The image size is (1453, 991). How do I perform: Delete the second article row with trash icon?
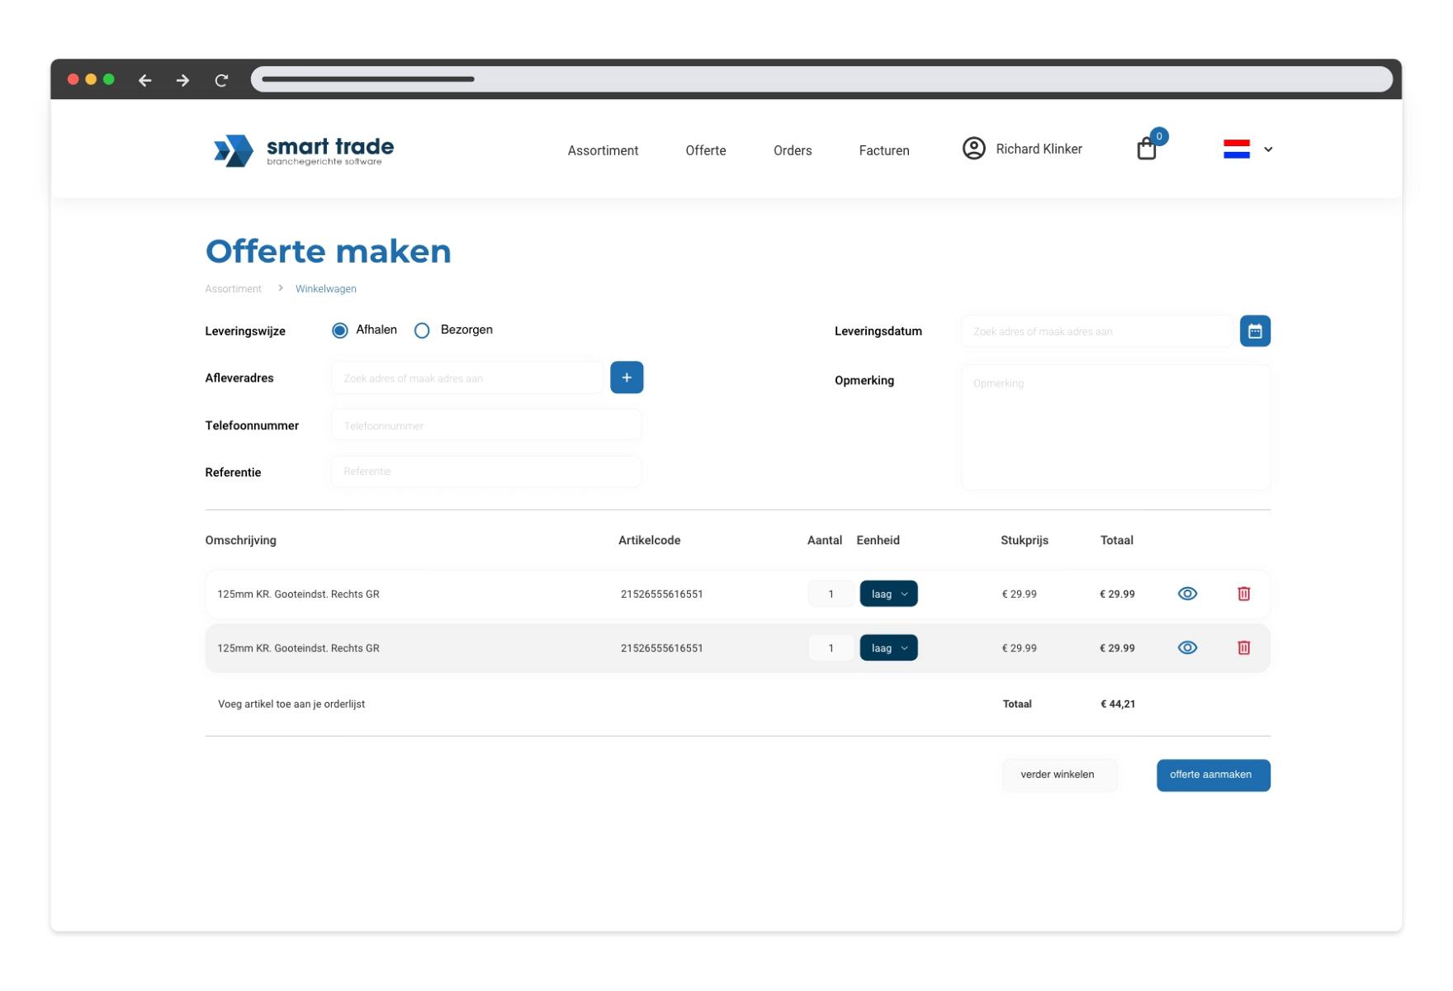tap(1243, 648)
